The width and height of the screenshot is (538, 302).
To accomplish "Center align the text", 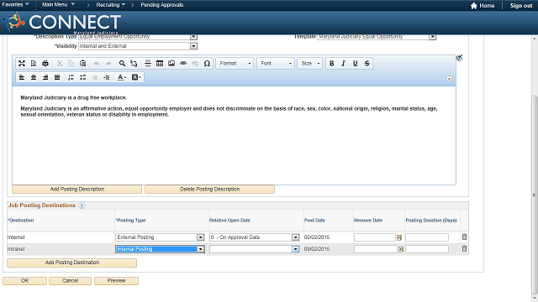I will point(34,77).
